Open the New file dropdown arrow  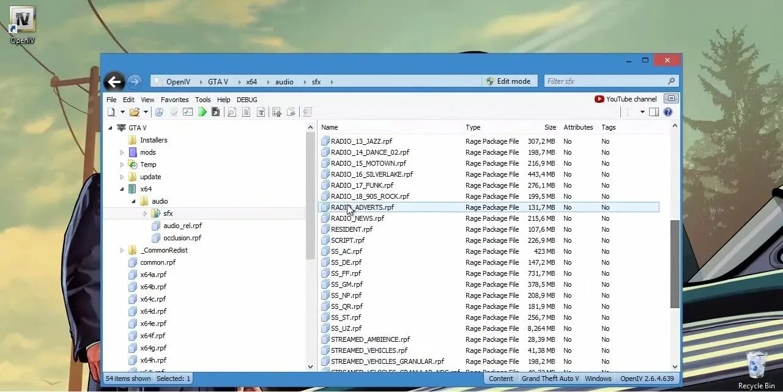click(122, 112)
